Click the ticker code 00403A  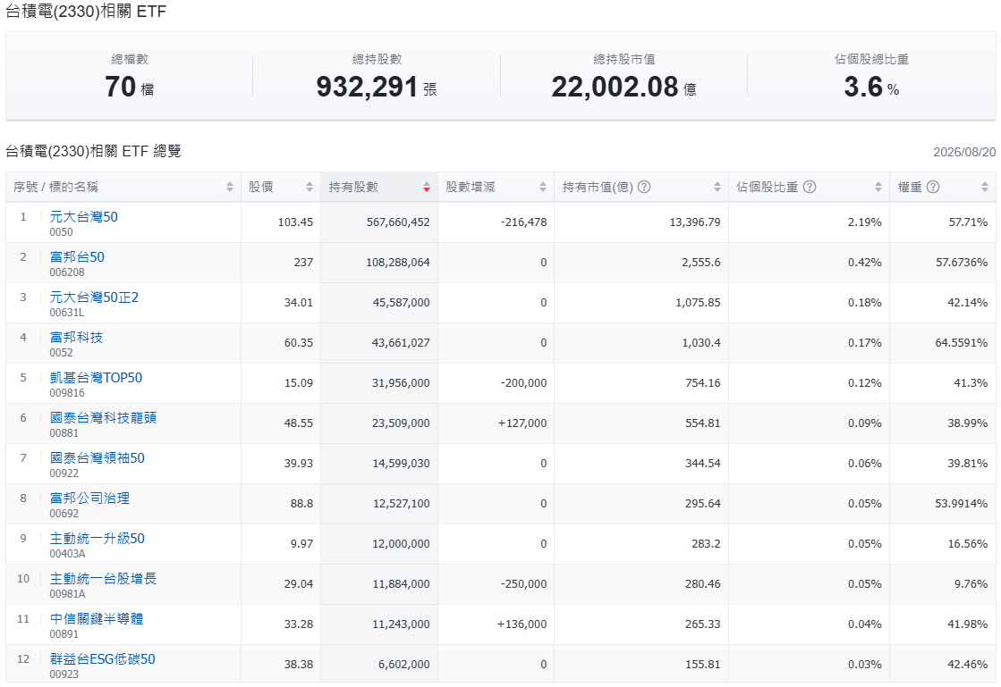pos(67,553)
